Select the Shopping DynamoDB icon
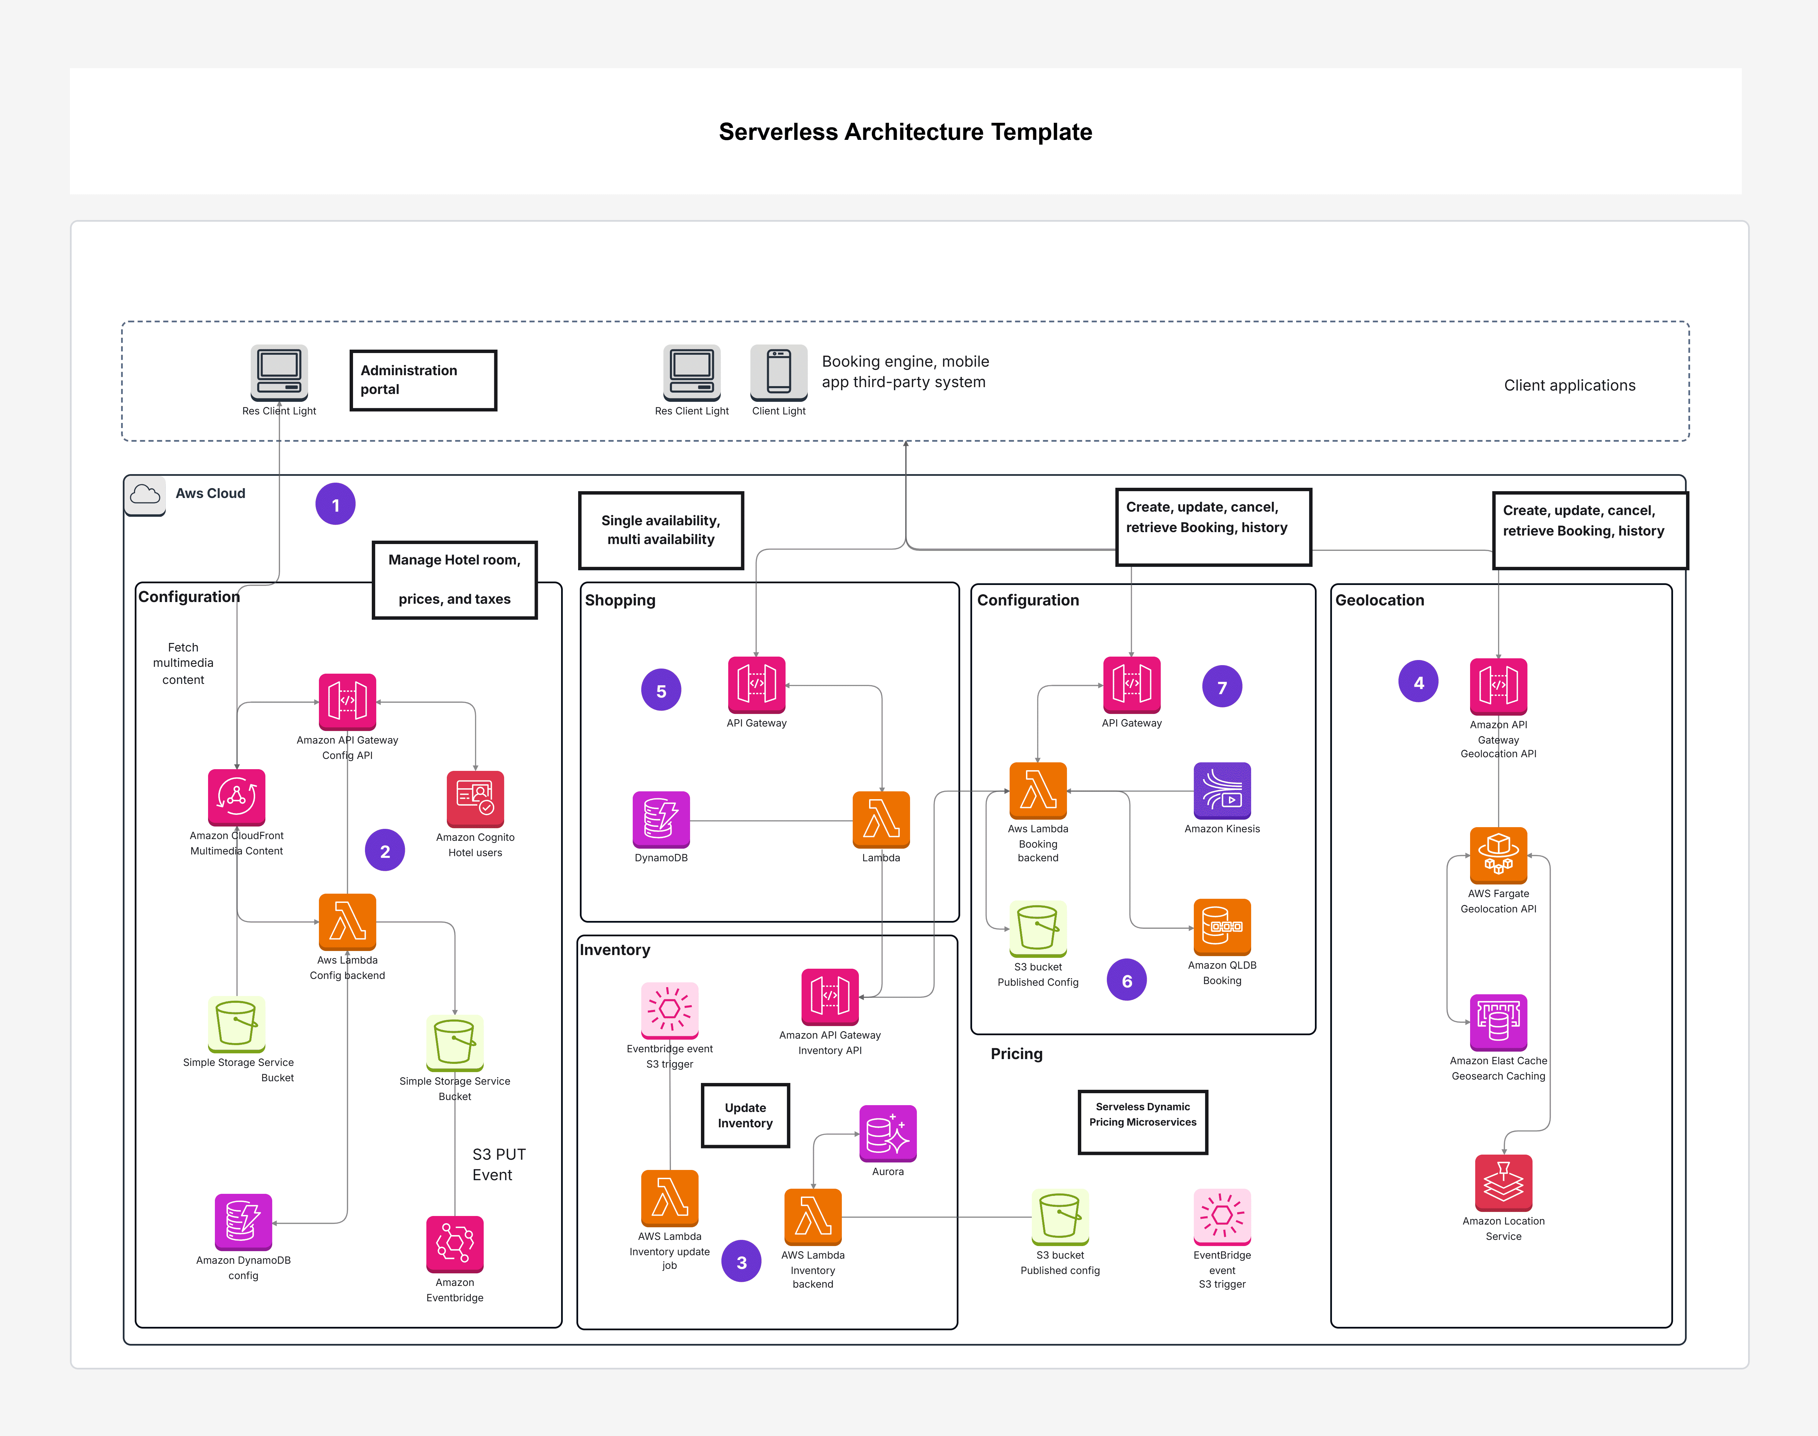 (x=661, y=819)
